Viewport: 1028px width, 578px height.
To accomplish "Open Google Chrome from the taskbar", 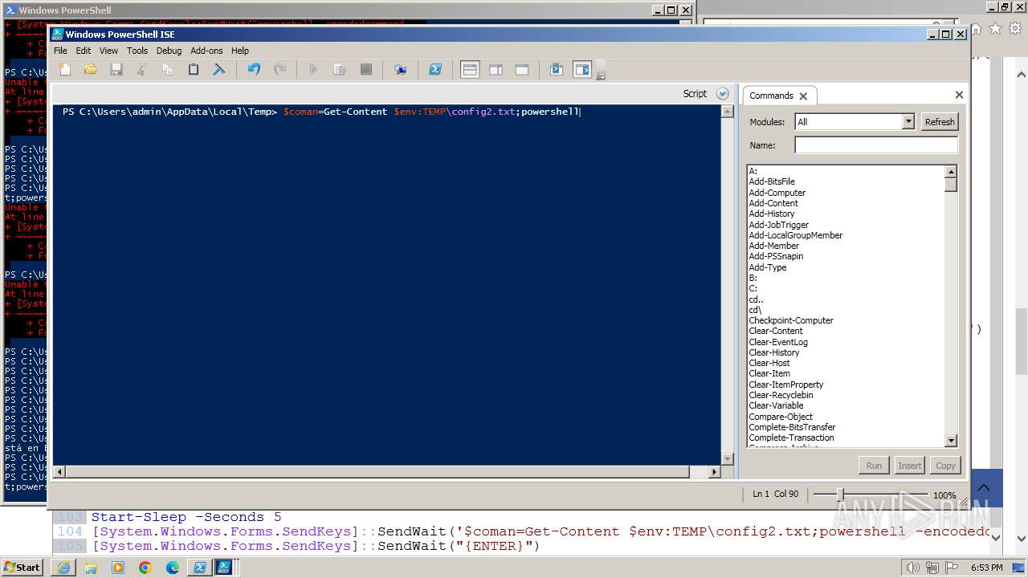I will [x=145, y=568].
